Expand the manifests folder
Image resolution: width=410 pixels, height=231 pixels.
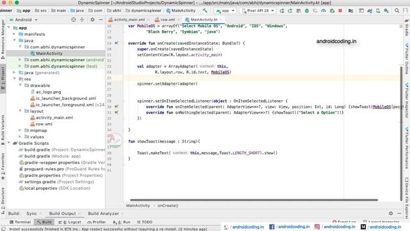pos(14,34)
